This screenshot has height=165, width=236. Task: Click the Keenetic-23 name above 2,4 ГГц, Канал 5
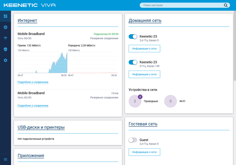click(148, 36)
